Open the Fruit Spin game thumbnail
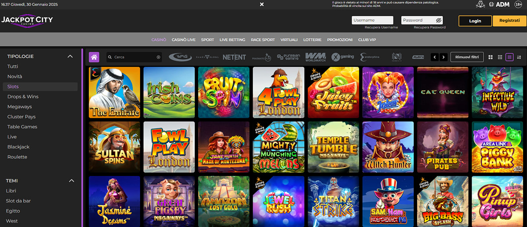527x227 pixels. click(x=224, y=92)
